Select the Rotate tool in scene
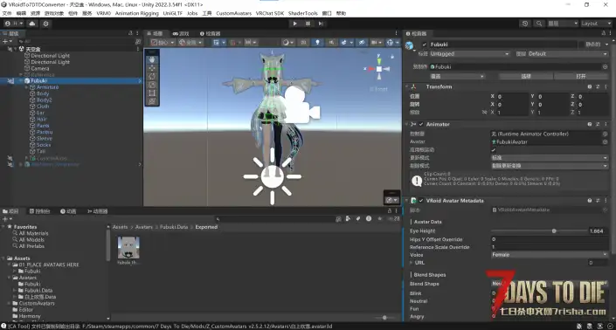 click(152, 76)
